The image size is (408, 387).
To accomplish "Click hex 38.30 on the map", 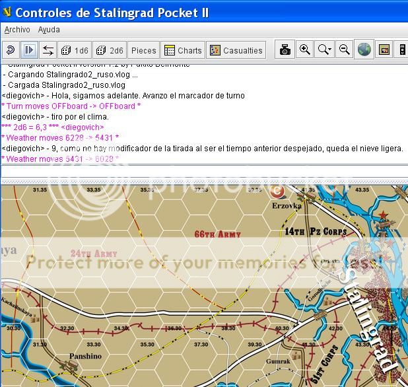I will tap(228, 328).
